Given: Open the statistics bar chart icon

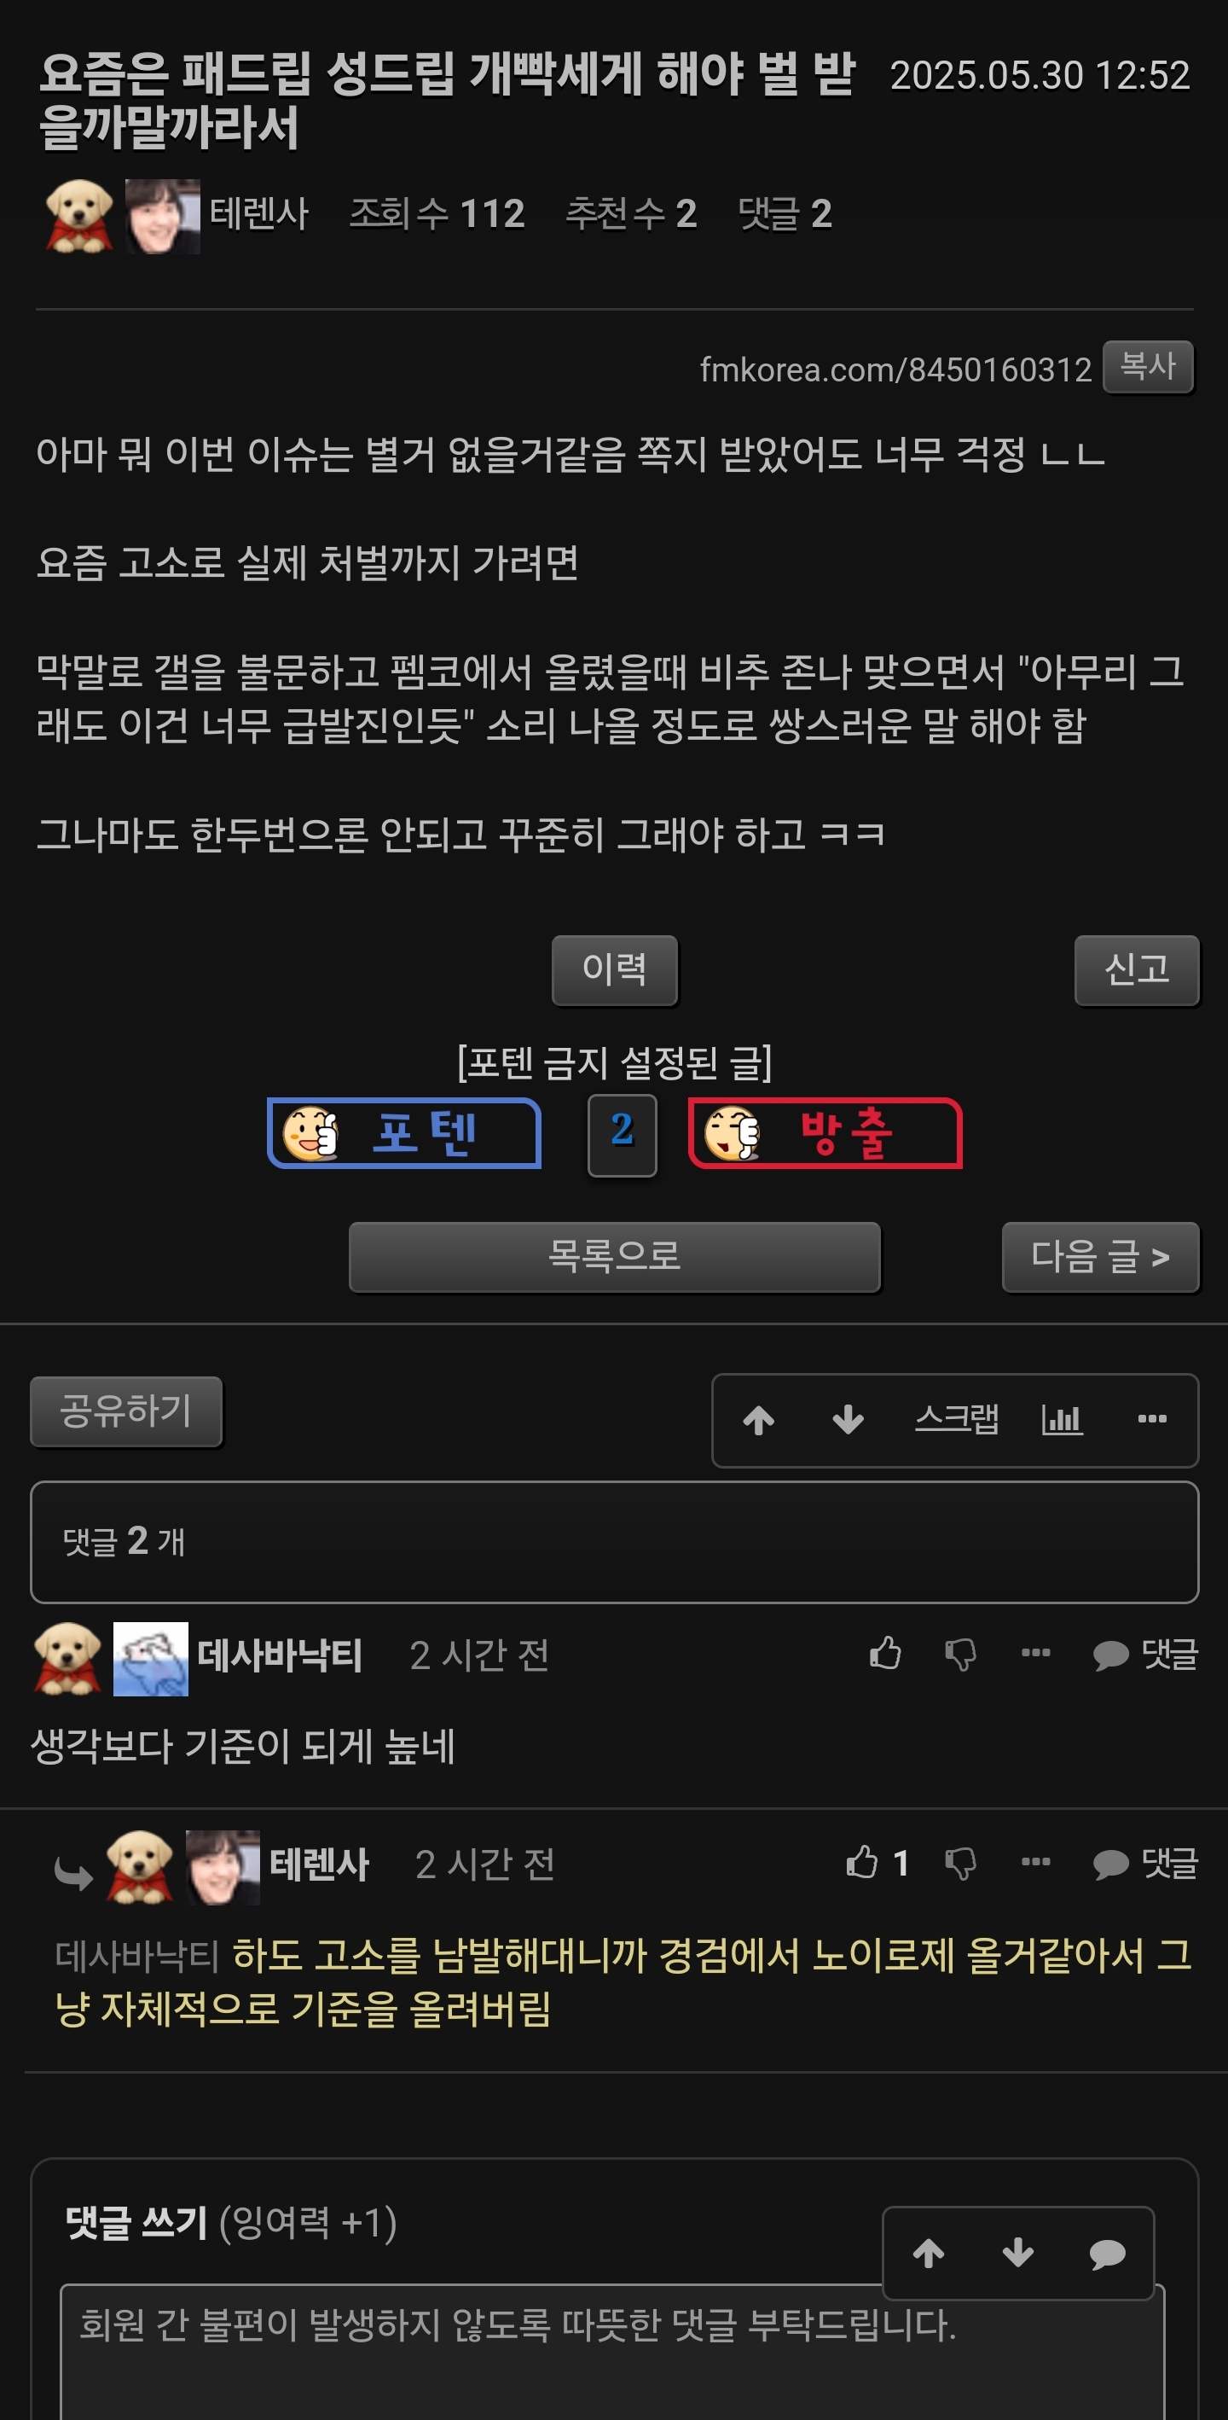Looking at the screenshot, I should coord(1062,1418).
